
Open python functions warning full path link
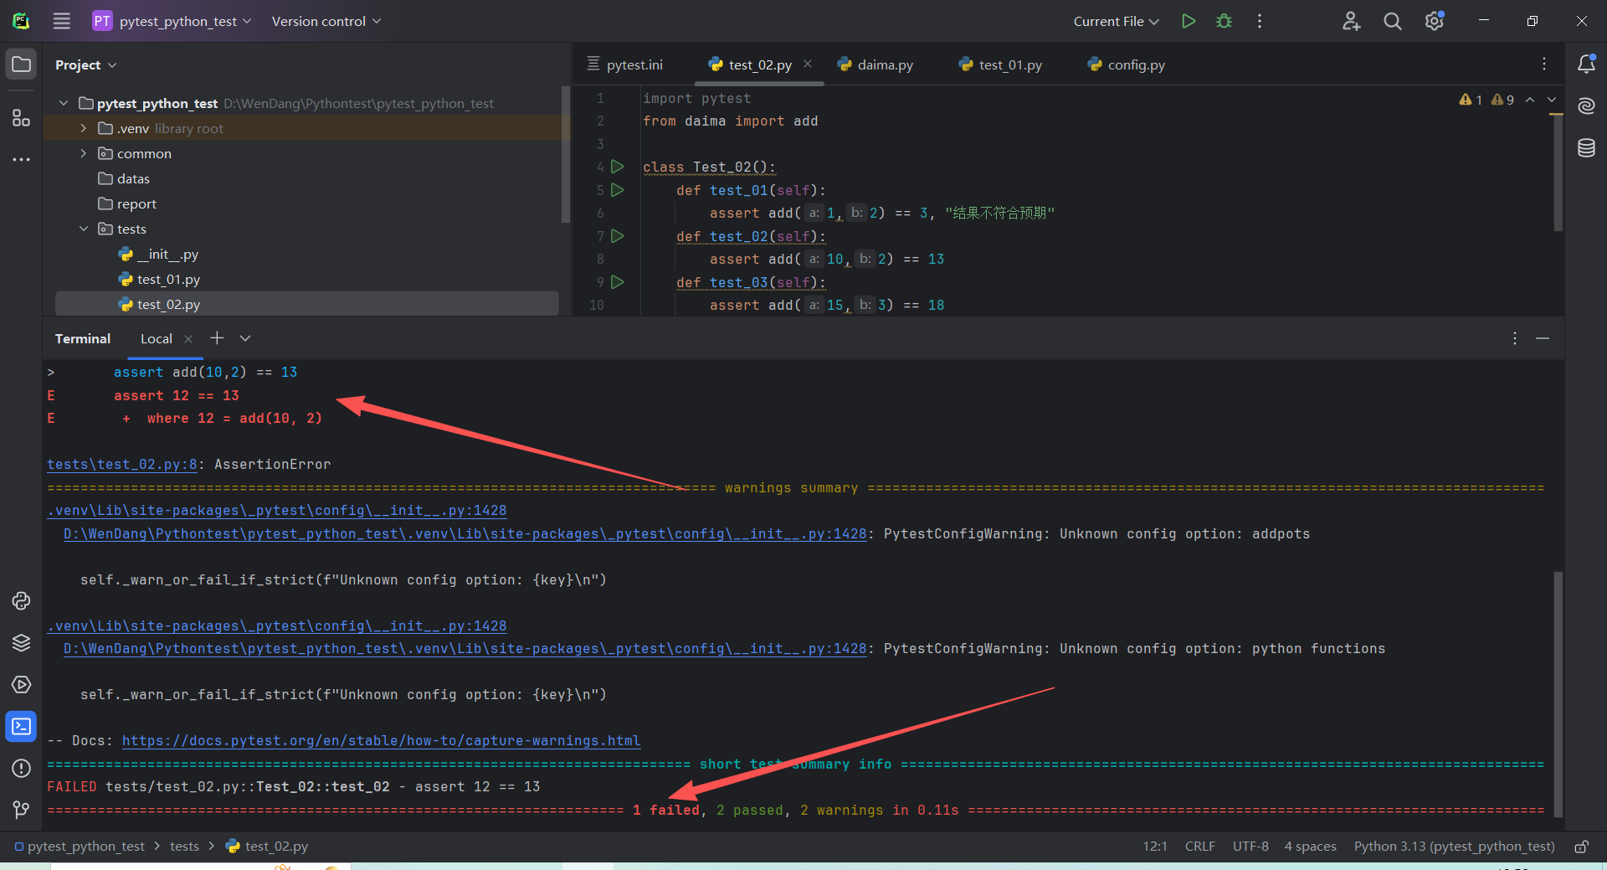tap(465, 648)
